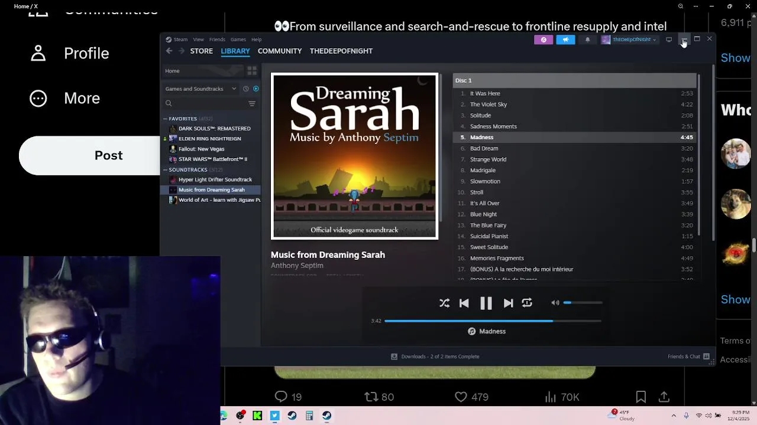Toggle repeat in the soundtrack player
Screen dimensions: 757x425
click(x=527, y=303)
